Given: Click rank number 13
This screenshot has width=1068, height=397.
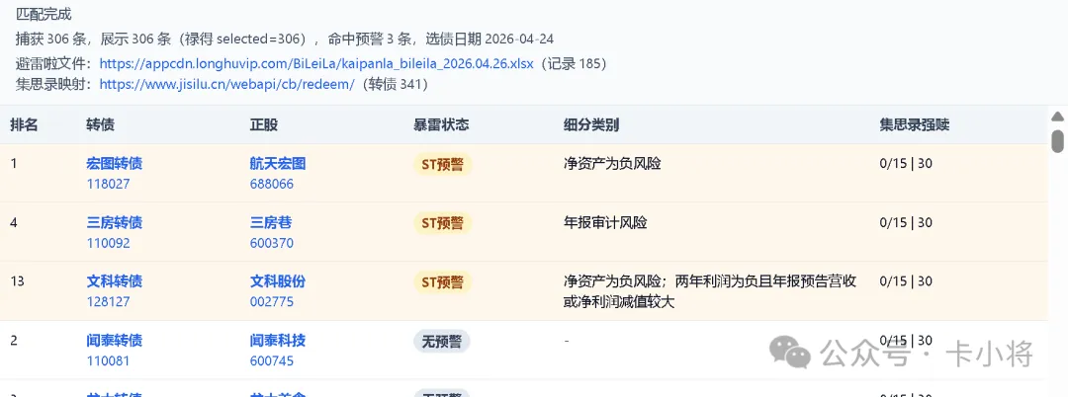Looking at the screenshot, I should point(17,281).
